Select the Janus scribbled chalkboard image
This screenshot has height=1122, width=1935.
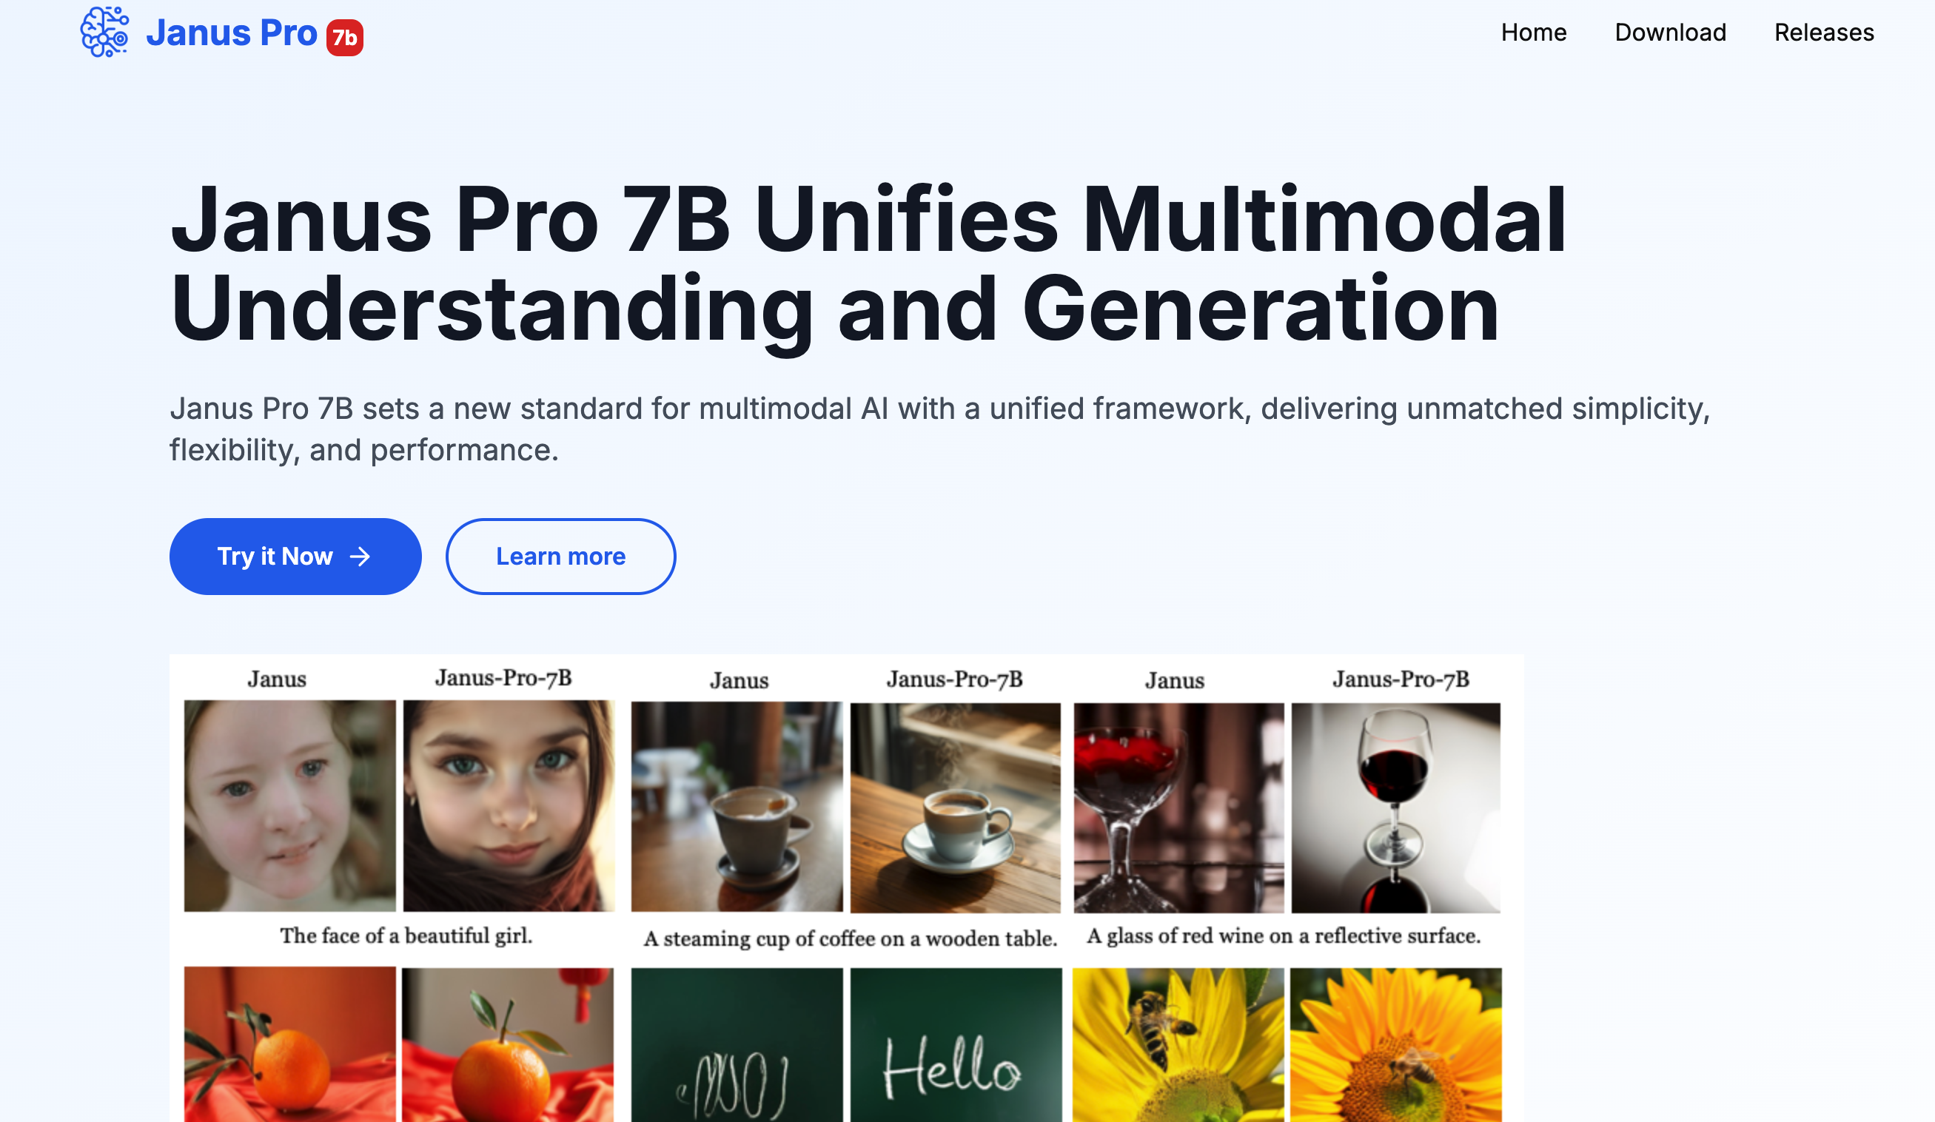coord(737,1044)
